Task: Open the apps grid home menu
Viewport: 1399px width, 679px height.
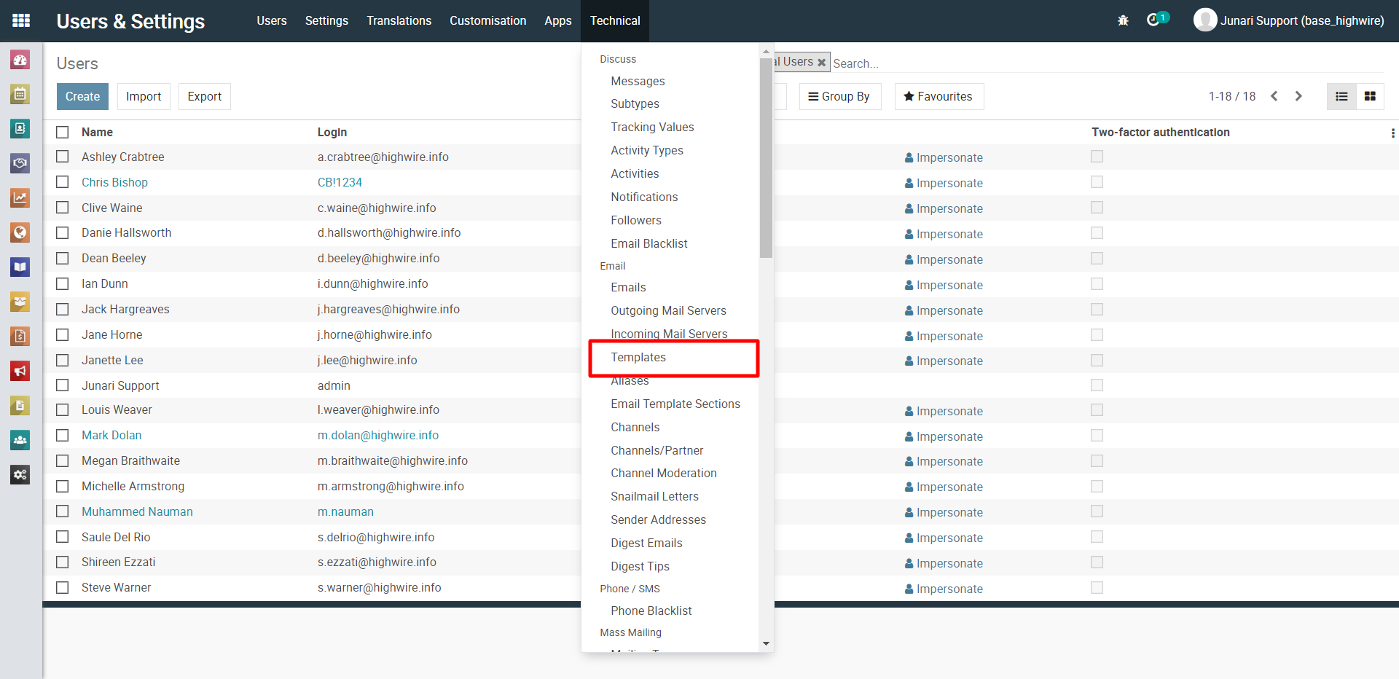Action: [x=21, y=20]
